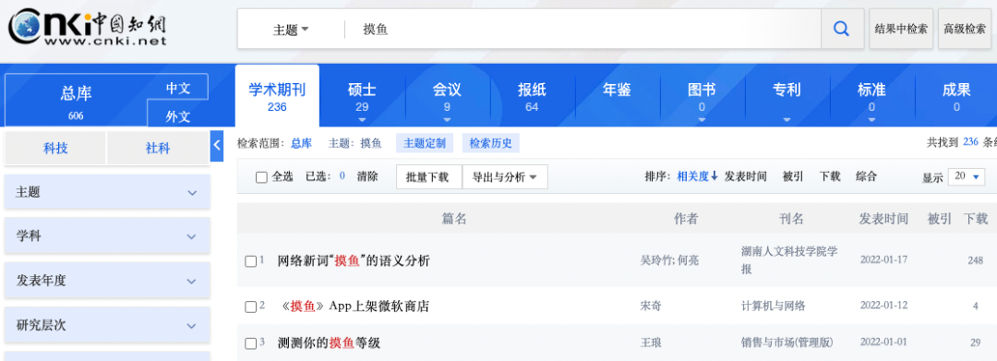Open the 导出与分析 dropdown
Image resolution: width=997 pixels, height=361 pixels.
pyautogui.click(x=505, y=177)
